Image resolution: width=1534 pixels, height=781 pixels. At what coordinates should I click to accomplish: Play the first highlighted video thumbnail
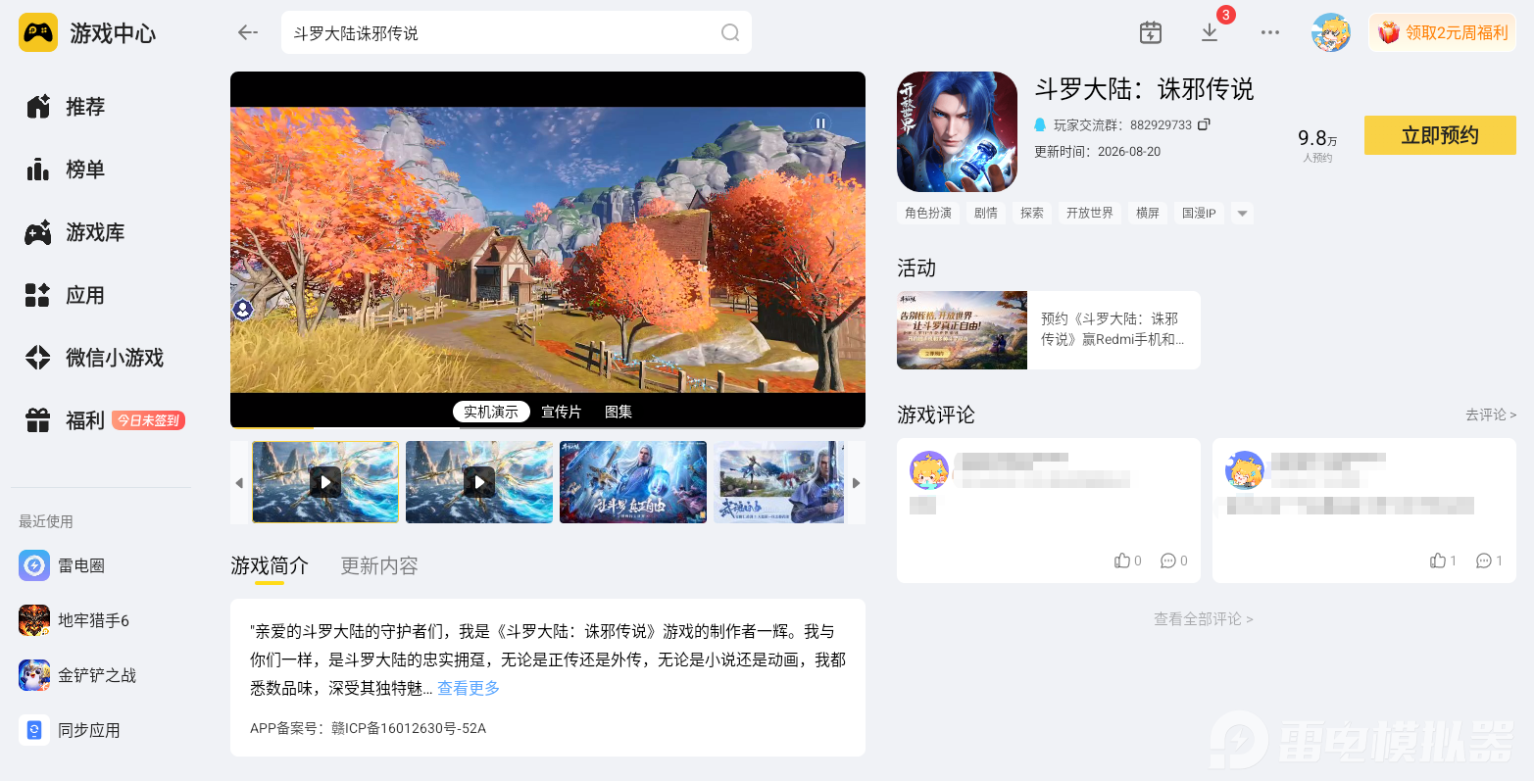coord(325,482)
